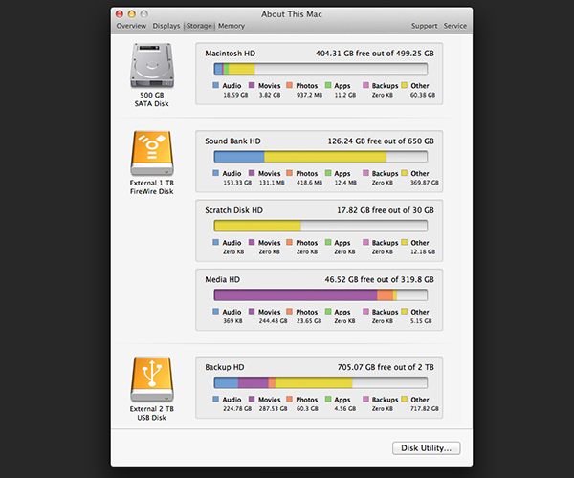Click the green Apps swatch under Macintosh HD
This screenshot has width=574, height=478.
point(328,85)
